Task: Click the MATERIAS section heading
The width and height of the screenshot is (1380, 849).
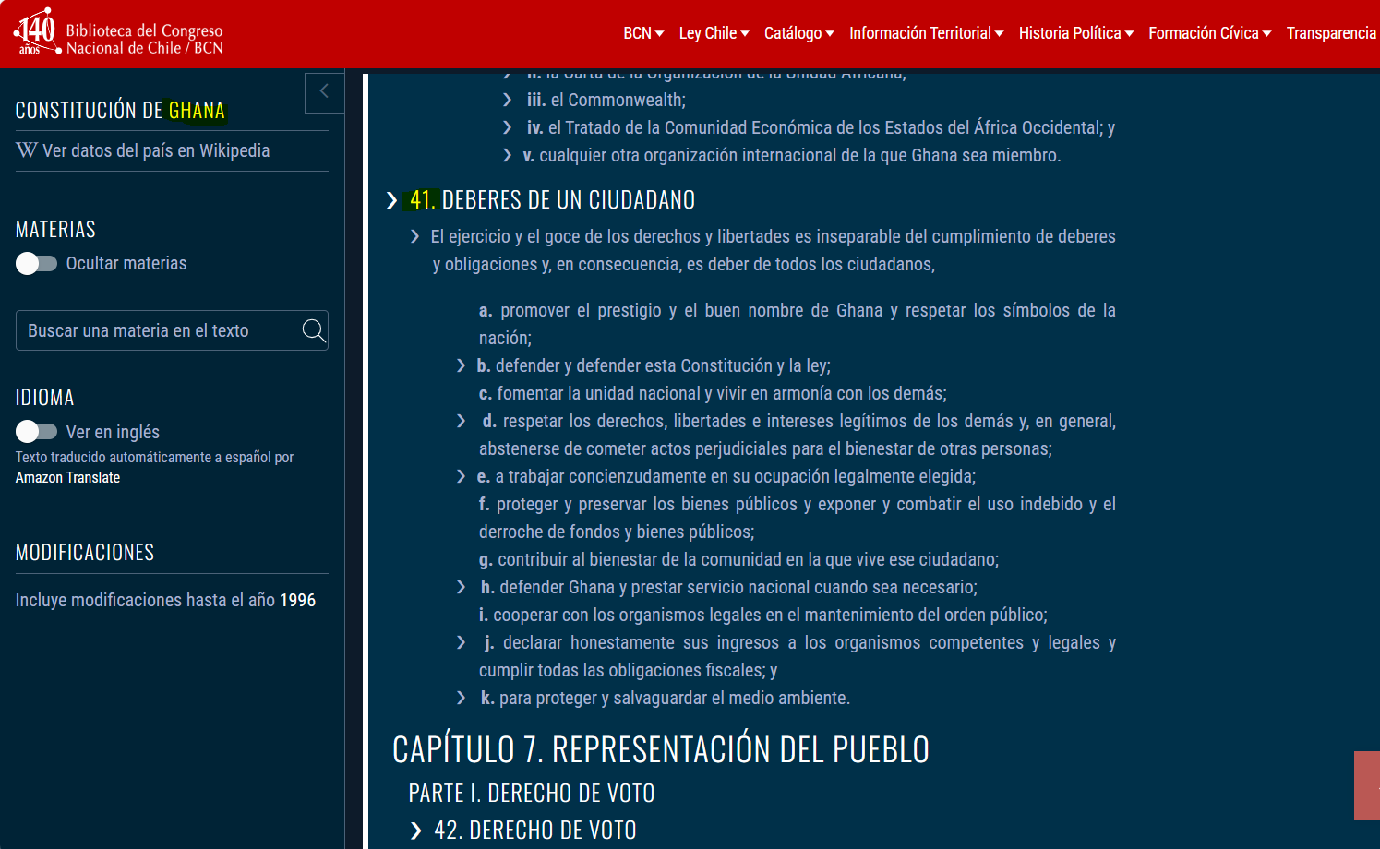Action: [x=55, y=230]
